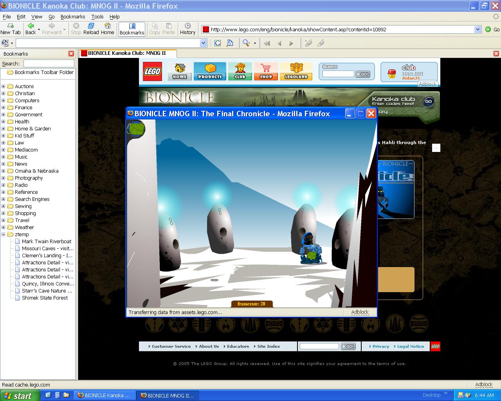
Task: Click the green backpack icon in game
Action: click(136, 129)
